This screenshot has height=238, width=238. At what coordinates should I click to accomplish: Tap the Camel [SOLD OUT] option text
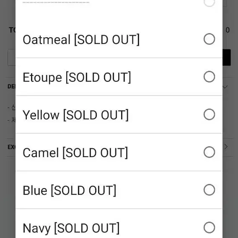pyautogui.click(x=75, y=153)
